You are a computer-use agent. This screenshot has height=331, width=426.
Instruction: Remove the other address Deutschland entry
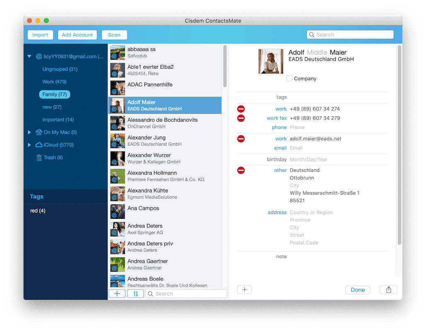tap(241, 170)
